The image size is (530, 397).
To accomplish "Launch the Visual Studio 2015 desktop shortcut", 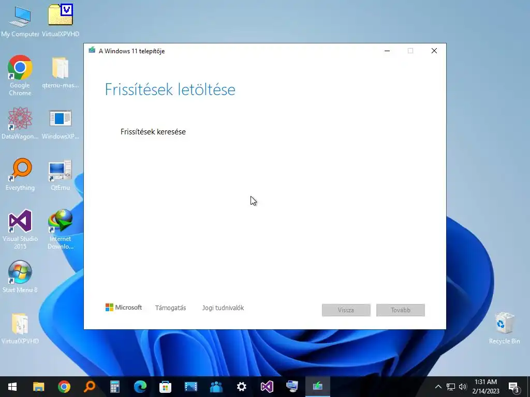I will click(x=20, y=229).
